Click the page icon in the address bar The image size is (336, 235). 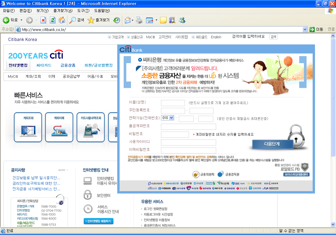pyautogui.click(x=18, y=30)
